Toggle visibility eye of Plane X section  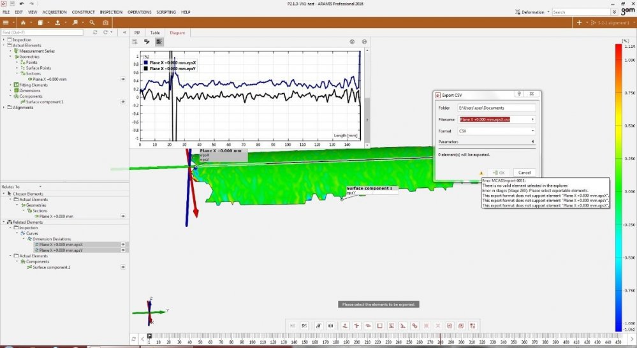pyautogui.click(x=122, y=79)
